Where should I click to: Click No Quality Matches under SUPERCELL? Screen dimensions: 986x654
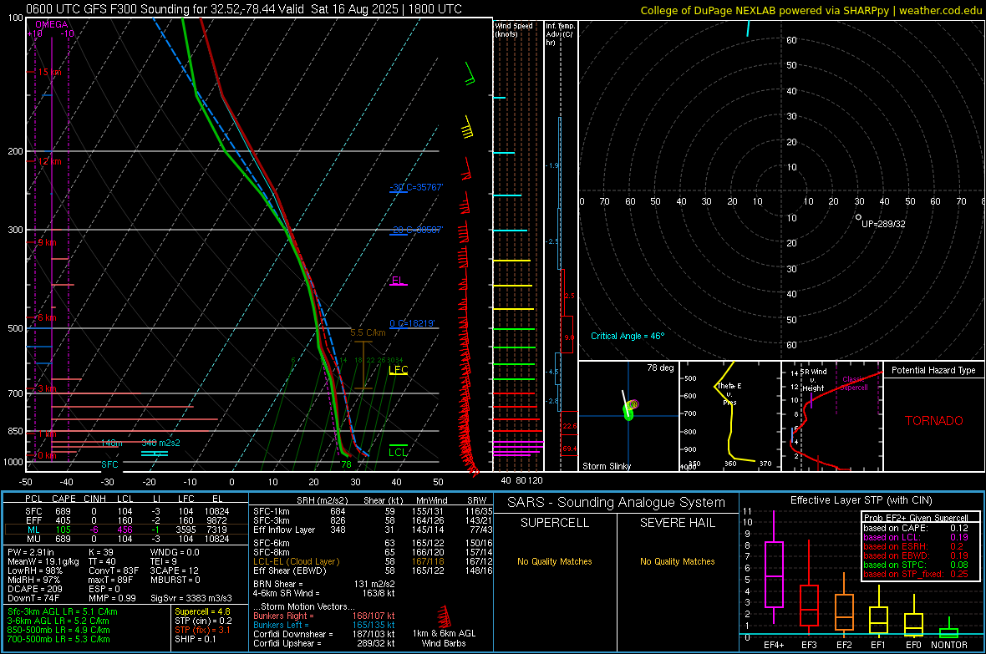click(x=555, y=561)
